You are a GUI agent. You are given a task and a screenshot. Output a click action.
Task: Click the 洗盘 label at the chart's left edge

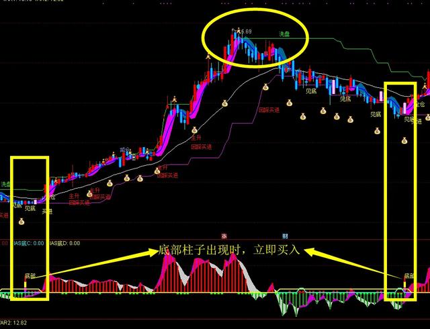click(5, 184)
